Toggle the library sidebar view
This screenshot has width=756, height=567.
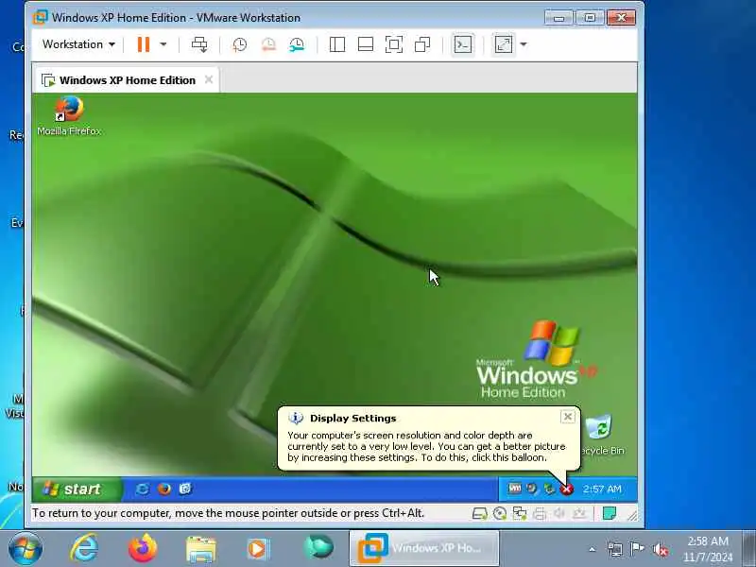click(337, 44)
